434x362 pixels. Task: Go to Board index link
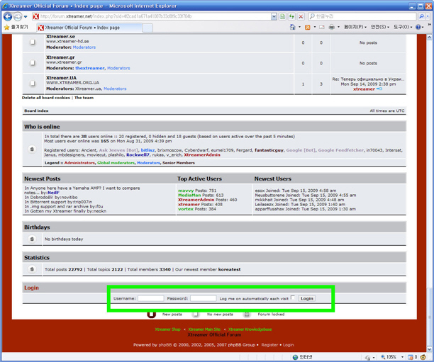pyautogui.click(x=36, y=111)
